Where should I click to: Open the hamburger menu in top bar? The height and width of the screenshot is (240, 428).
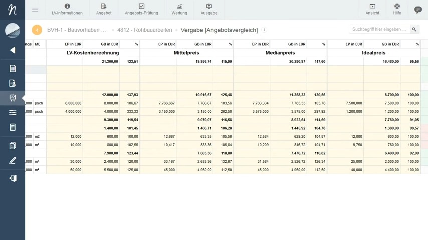pos(35,10)
